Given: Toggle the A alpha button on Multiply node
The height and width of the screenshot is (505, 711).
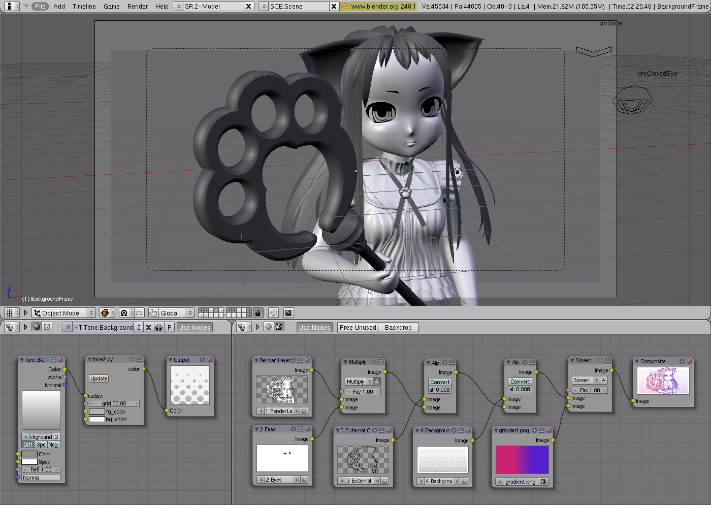Looking at the screenshot, I should pyautogui.click(x=376, y=382).
